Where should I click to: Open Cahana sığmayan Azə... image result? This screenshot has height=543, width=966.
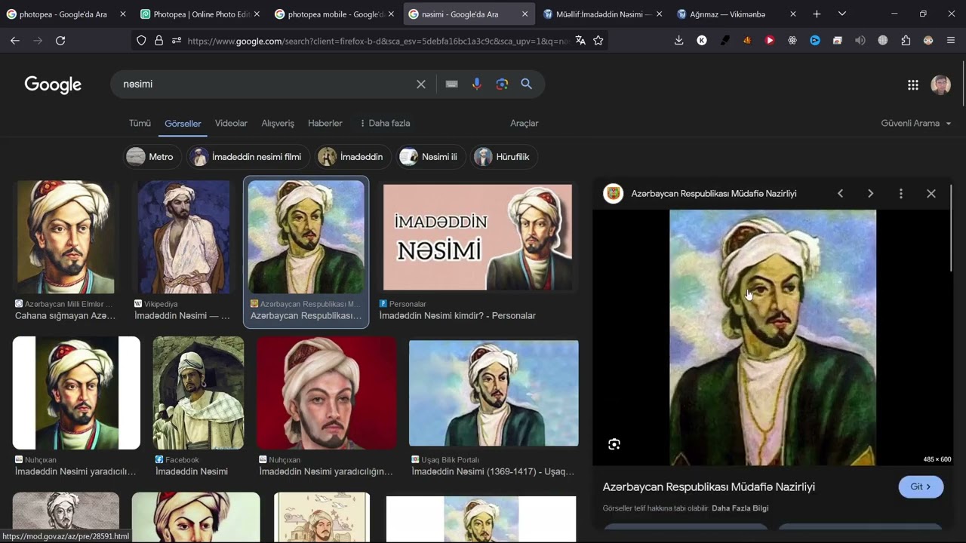(x=66, y=237)
